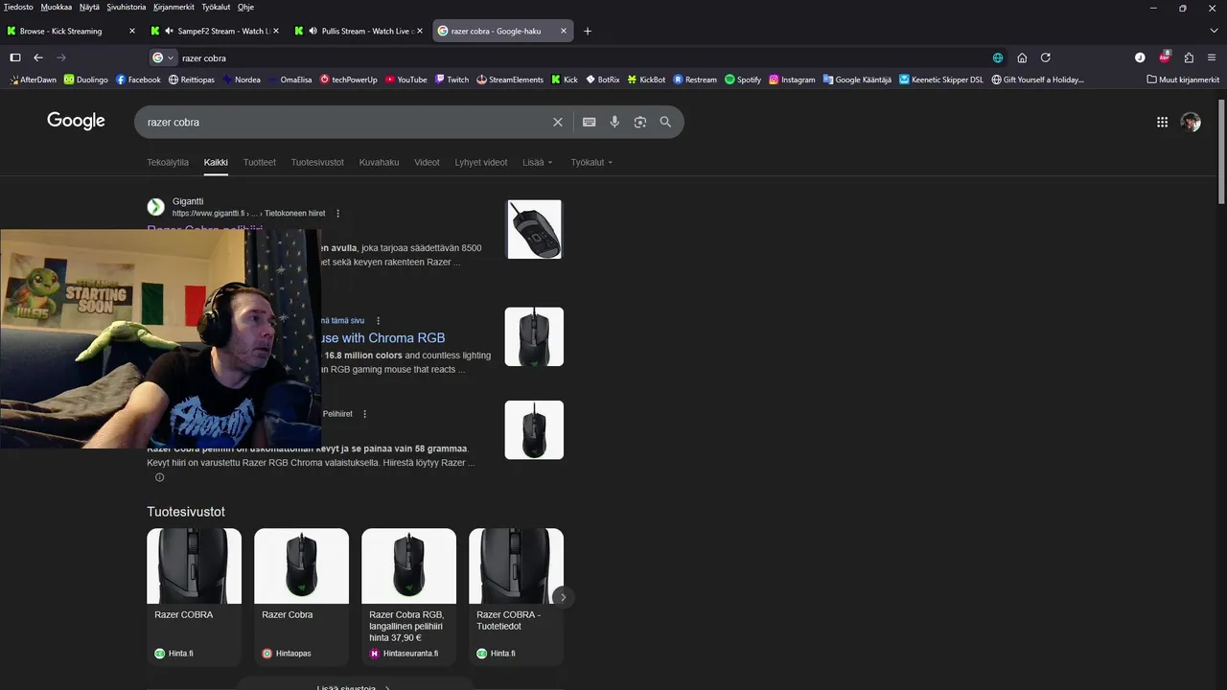The width and height of the screenshot is (1227, 690).
Task: Search by image with camera lens icon
Action: pyautogui.click(x=639, y=122)
